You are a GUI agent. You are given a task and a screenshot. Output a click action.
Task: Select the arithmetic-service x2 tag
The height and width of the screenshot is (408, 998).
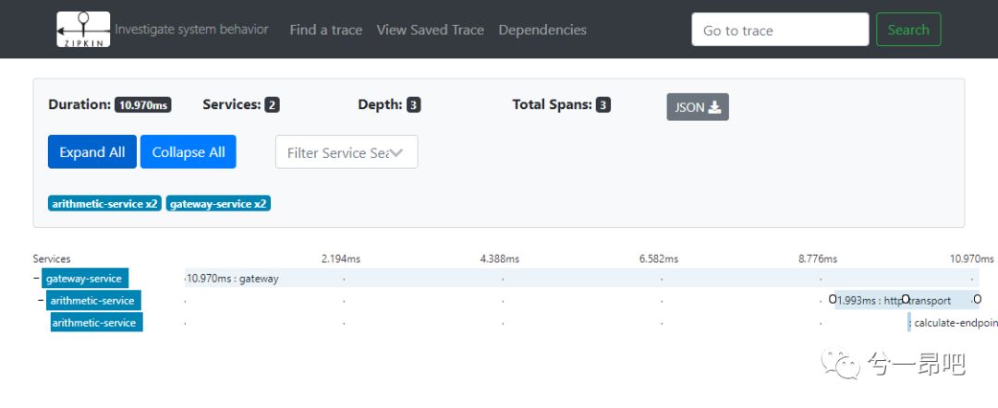[x=104, y=203]
